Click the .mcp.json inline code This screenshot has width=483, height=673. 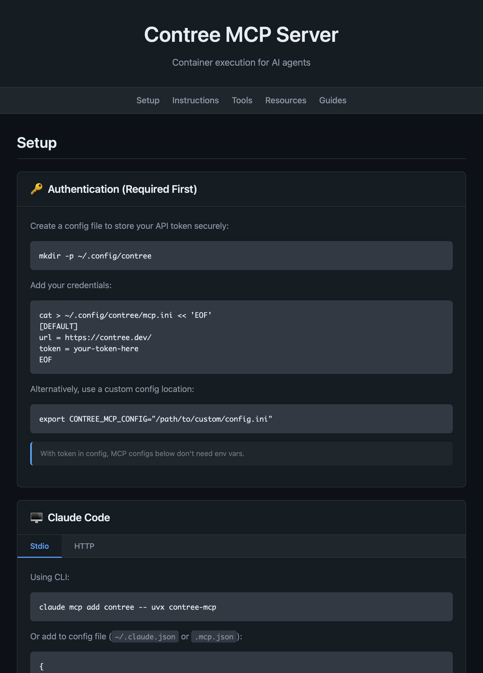(x=214, y=636)
